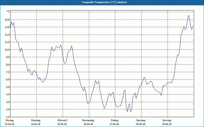Click the 8,0 axis value

pyautogui.click(x=8, y=65)
